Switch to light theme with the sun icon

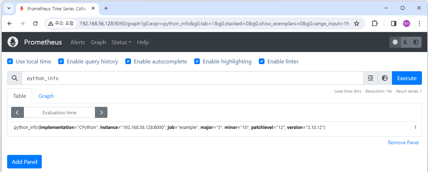(x=395, y=42)
